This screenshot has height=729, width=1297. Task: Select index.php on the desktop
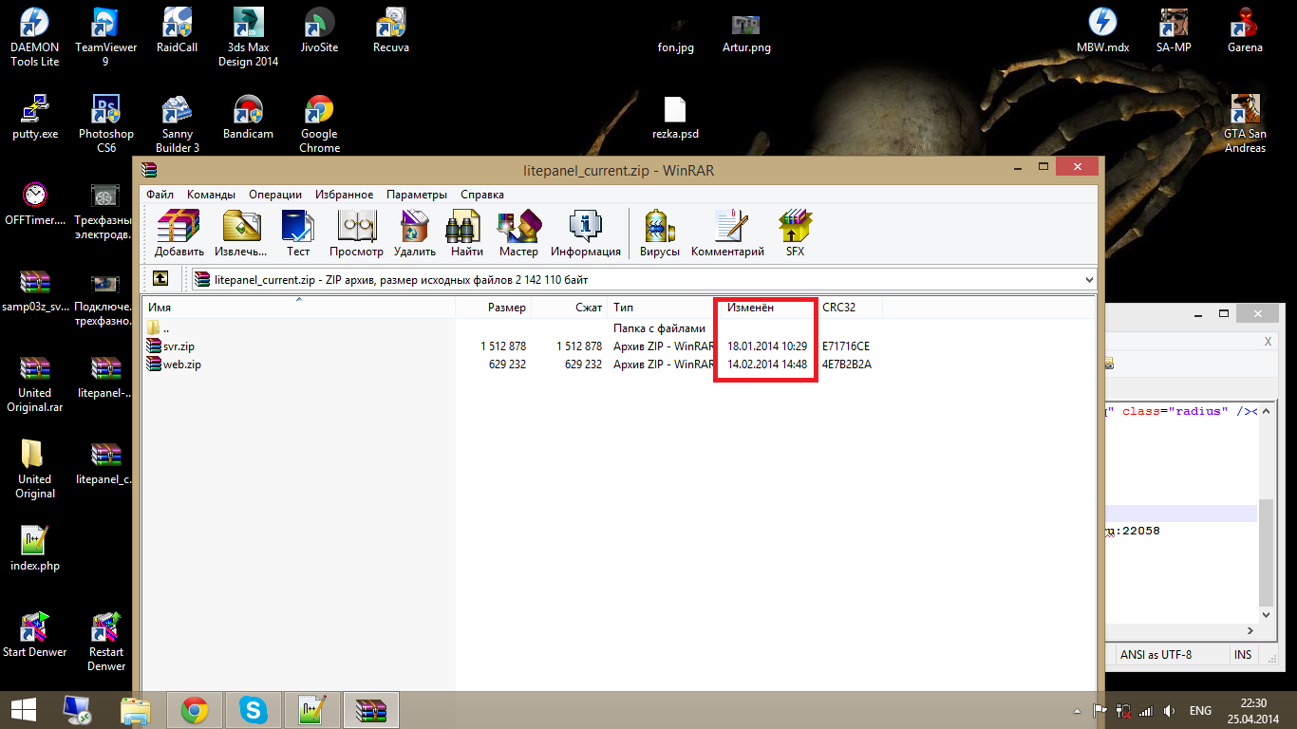coord(35,549)
